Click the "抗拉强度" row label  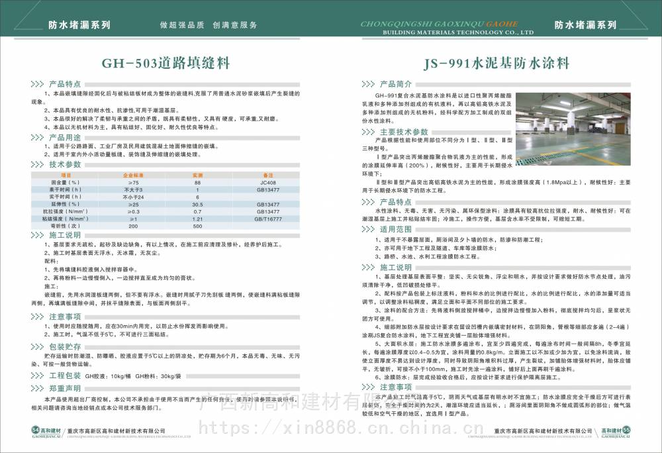pos(66,211)
